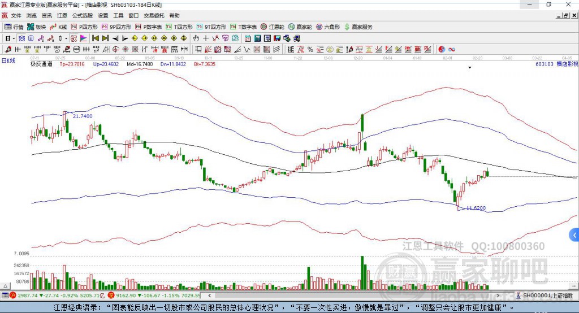The image size is (579, 313).
Task: Open the 窗口 menu
Action: 133,15
